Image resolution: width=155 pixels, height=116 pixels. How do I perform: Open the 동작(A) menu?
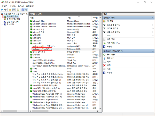pyautogui.click(x=13, y=6)
